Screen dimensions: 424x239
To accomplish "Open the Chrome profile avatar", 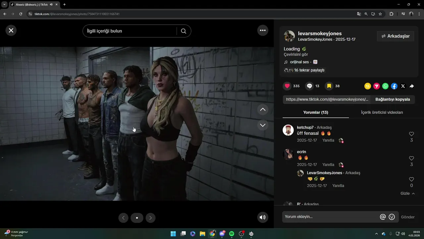I will pyautogui.click(x=411, y=14).
